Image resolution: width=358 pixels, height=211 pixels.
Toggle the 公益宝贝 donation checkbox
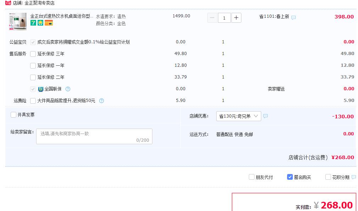pyautogui.click(x=33, y=42)
